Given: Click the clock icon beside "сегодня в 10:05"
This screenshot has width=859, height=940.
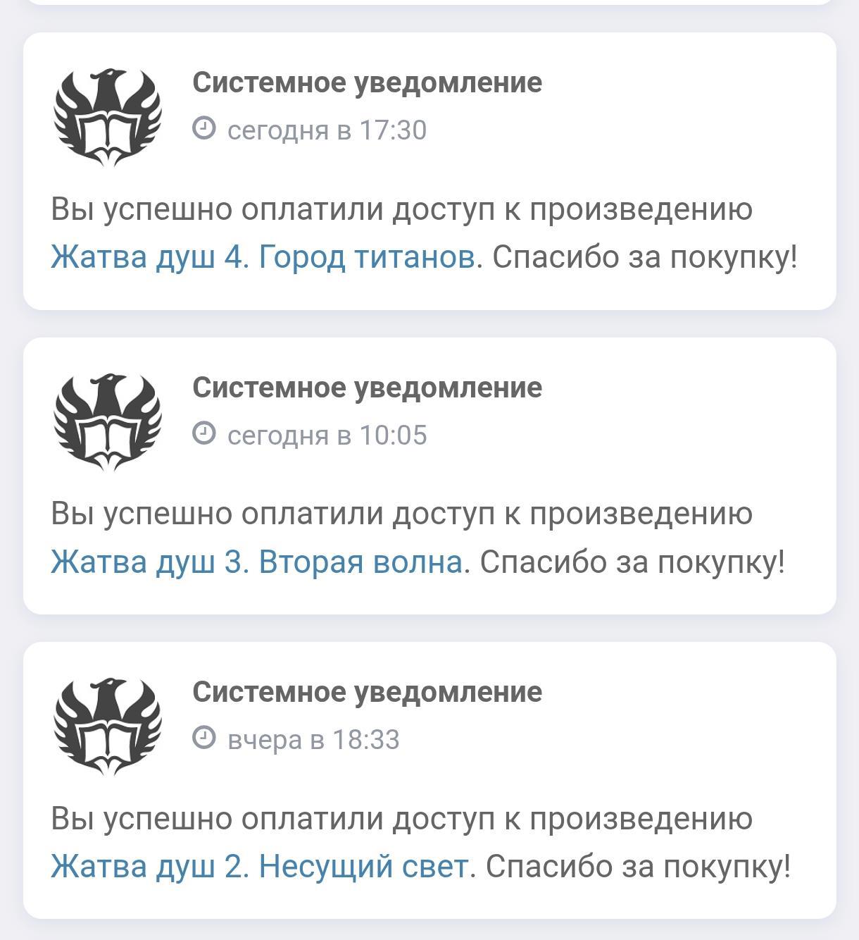Looking at the screenshot, I should pyautogui.click(x=203, y=434).
